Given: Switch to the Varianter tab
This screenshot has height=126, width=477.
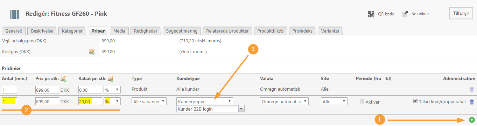Looking at the screenshot, I should click(x=330, y=31).
